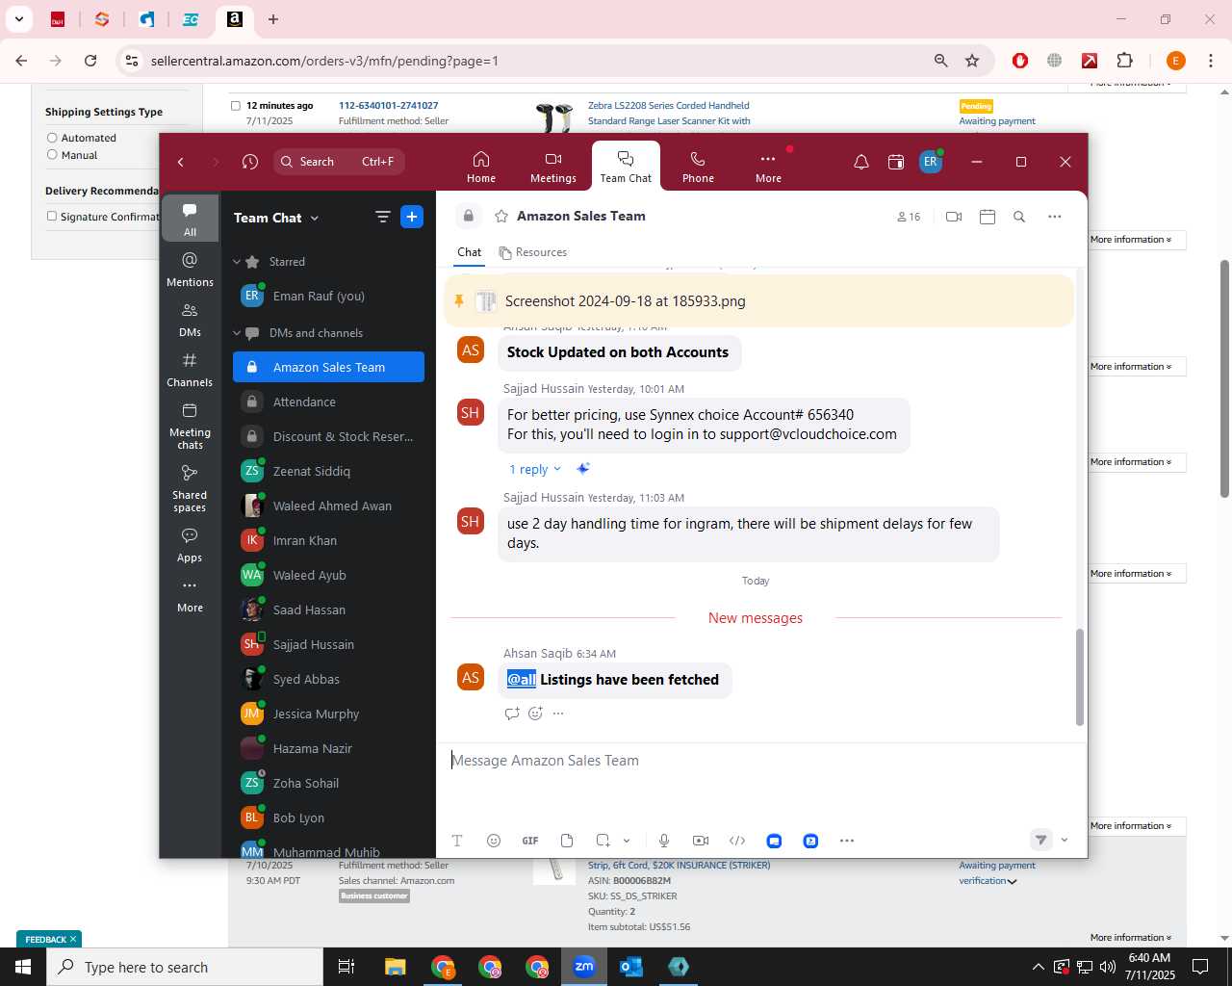The height and width of the screenshot is (986, 1232).
Task: Open the pinned Screenshot 2024-09-18 file
Action: 626,301
